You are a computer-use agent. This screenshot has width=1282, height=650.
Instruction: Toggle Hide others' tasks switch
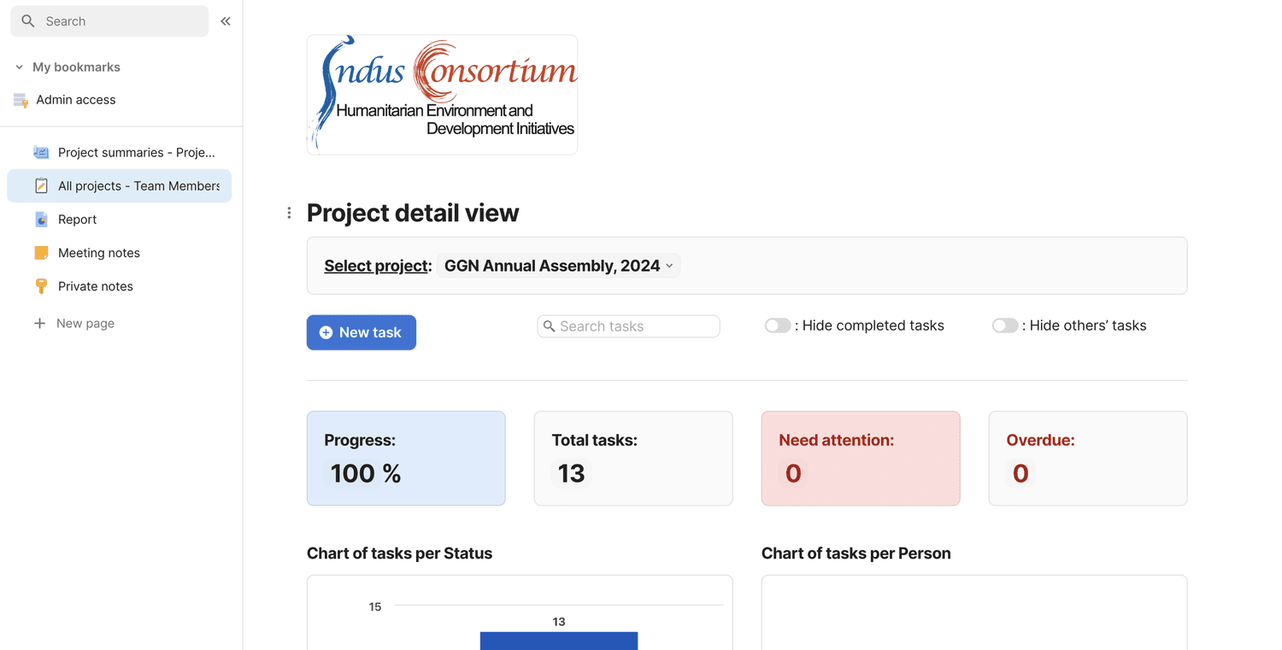click(x=1005, y=325)
